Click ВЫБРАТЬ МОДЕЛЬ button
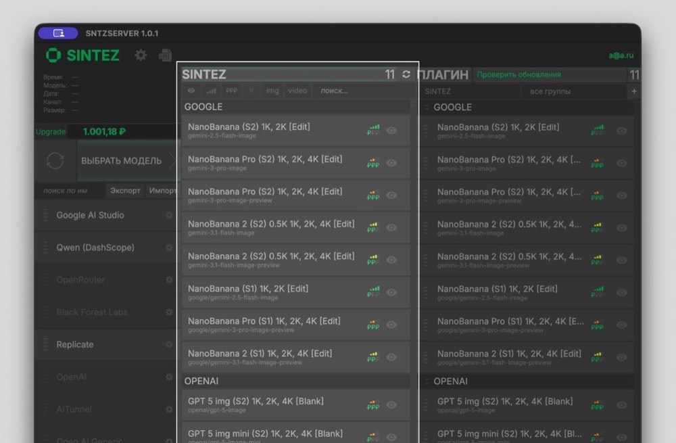The height and width of the screenshot is (443, 676). tap(127, 161)
